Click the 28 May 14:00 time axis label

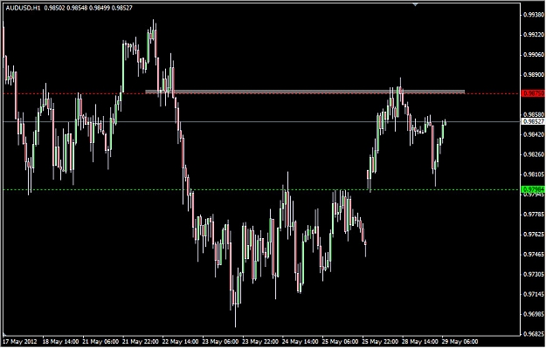(x=421, y=341)
